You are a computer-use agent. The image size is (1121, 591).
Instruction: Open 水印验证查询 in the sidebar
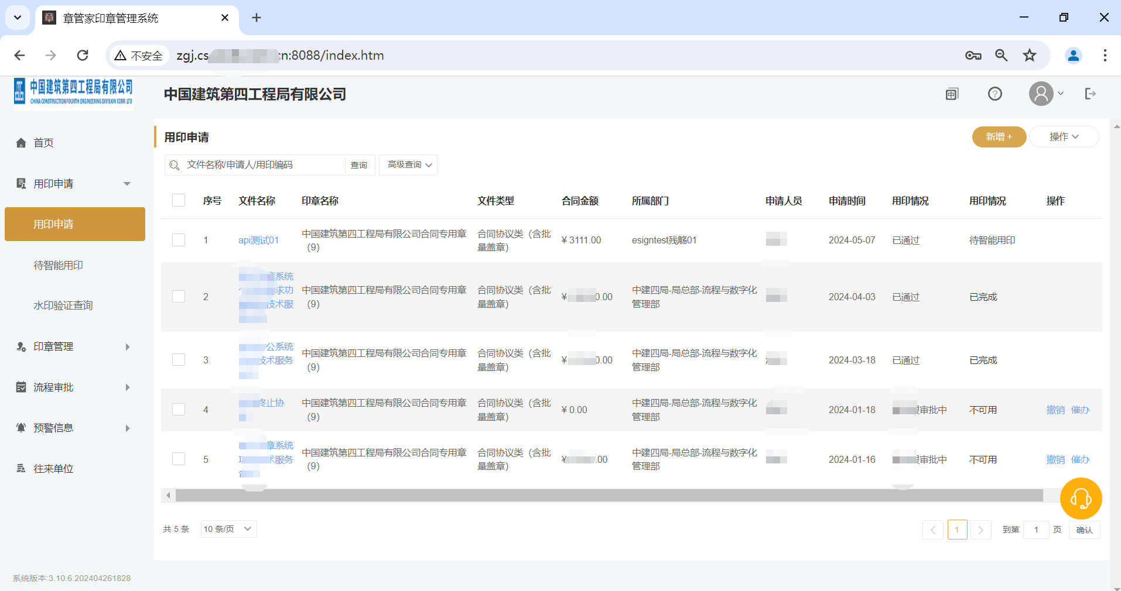click(63, 305)
